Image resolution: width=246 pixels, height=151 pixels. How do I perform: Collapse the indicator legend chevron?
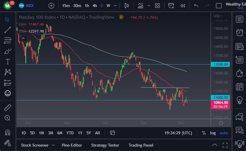[23, 38]
